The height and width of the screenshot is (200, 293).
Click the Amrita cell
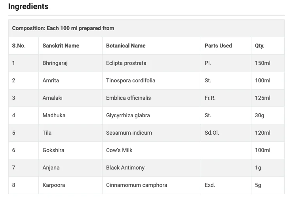[x=51, y=80]
